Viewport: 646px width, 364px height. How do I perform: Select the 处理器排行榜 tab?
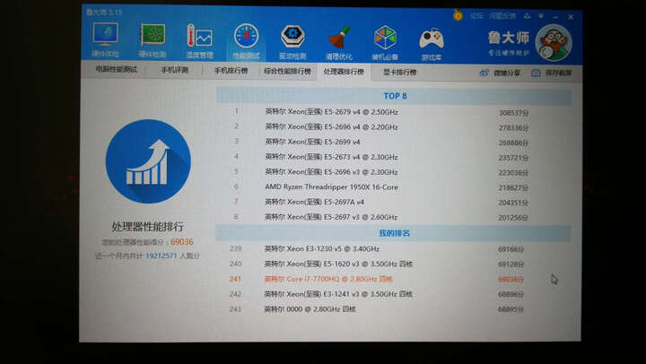pyautogui.click(x=344, y=72)
